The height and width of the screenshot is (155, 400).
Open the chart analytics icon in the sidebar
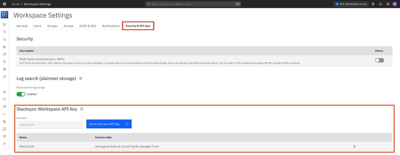4,47
